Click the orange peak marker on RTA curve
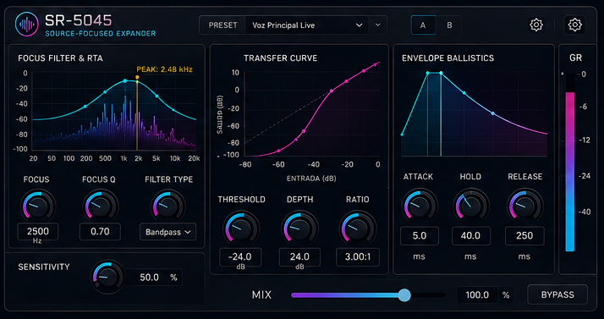Viewport: 604px width, 319px height. [137, 77]
